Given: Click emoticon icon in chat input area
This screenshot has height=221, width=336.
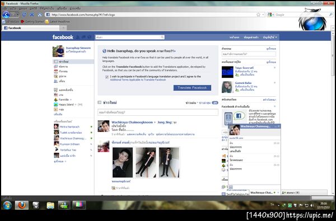Looking at the screenshot, I should 231,187.
